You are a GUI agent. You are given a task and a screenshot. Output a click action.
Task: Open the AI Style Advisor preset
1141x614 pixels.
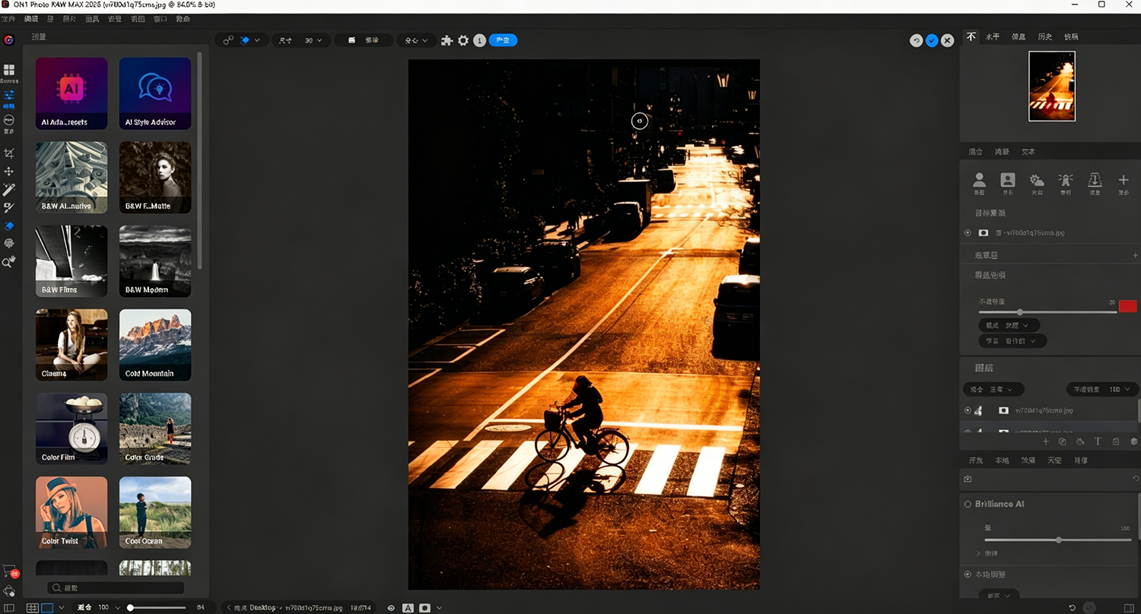coord(155,93)
